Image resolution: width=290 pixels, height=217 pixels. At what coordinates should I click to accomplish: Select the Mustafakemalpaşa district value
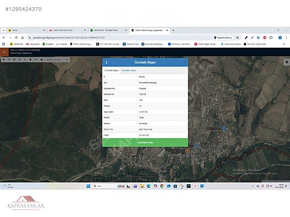(x=148, y=83)
